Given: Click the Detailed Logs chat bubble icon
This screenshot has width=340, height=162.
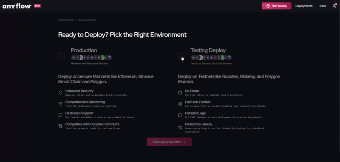Looking at the screenshot, I should 180,115.
